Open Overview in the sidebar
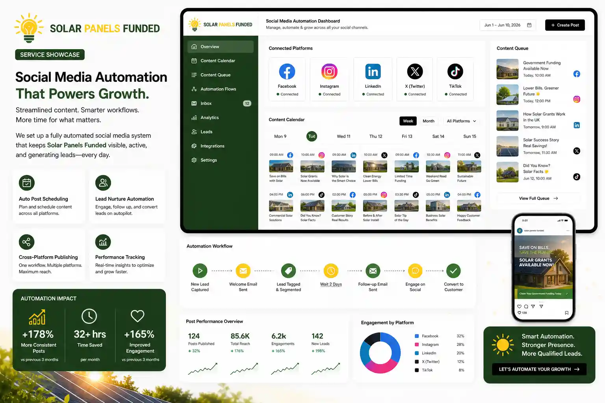The image size is (605, 403). tap(221, 46)
